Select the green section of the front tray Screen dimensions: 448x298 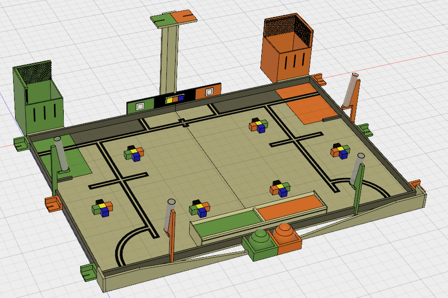pyautogui.click(x=229, y=223)
